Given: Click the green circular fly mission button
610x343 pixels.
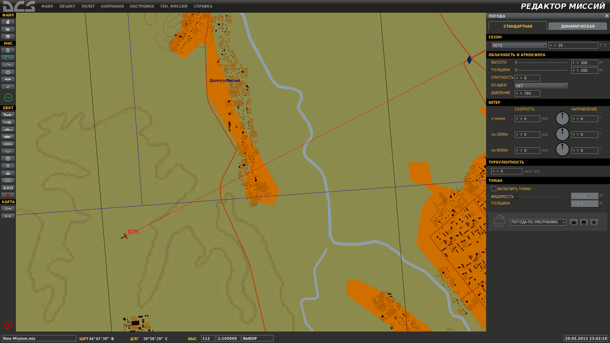Looking at the screenshot, I should [8, 98].
